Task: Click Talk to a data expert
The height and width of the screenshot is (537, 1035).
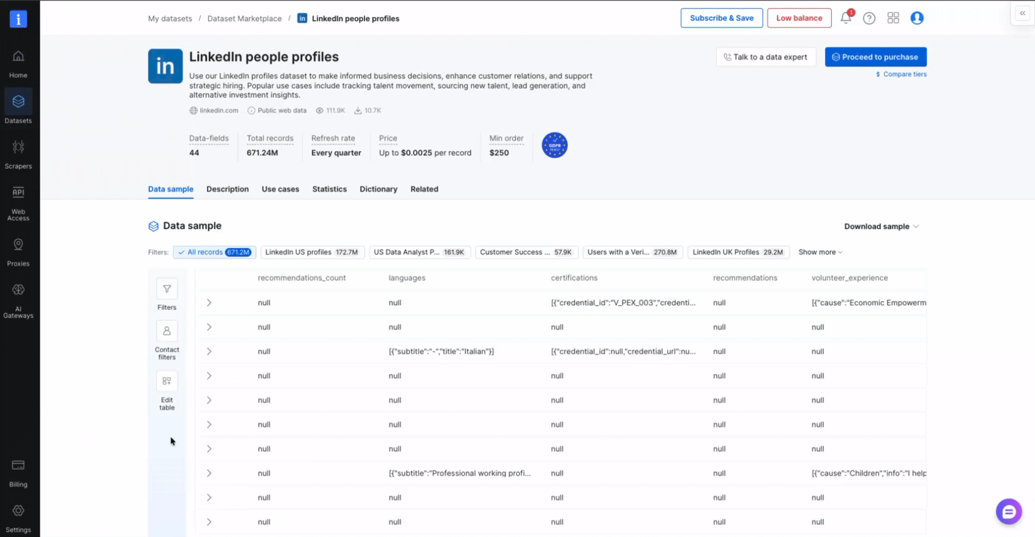Action: point(765,57)
